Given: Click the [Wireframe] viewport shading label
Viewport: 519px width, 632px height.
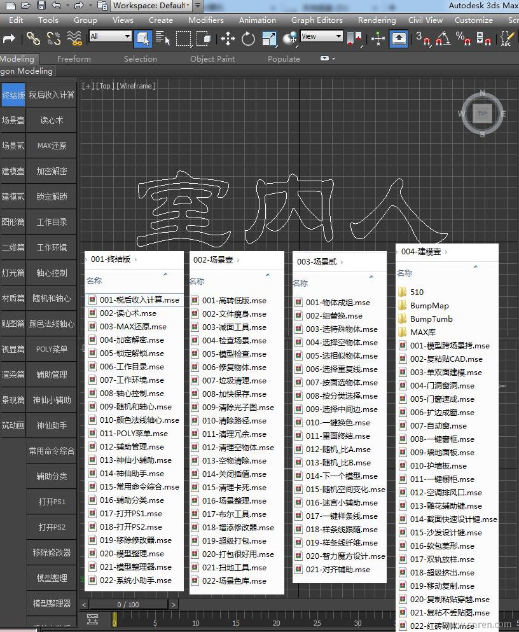Looking at the screenshot, I should coord(136,86).
